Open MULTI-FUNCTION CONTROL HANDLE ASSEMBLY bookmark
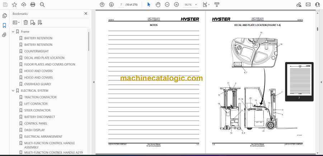Viewport: 323px width, 156px height. coord(50,145)
